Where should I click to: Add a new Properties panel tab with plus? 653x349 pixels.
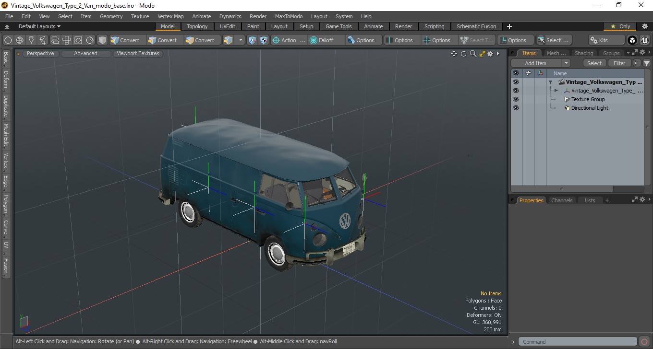pos(607,200)
